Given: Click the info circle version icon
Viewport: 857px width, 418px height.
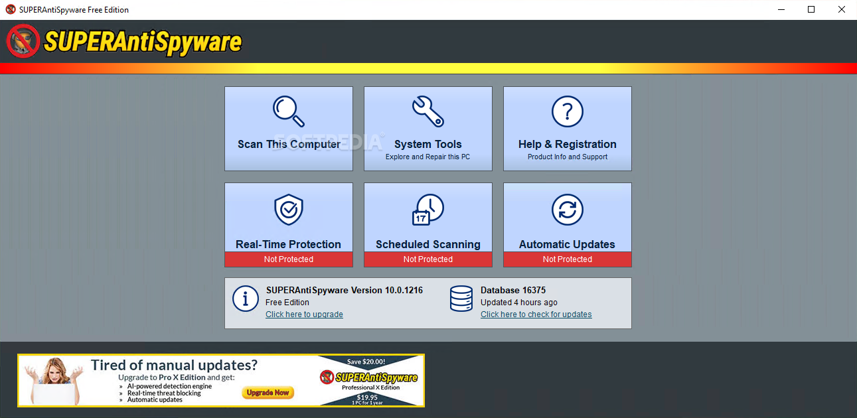Looking at the screenshot, I should point(246,299).
